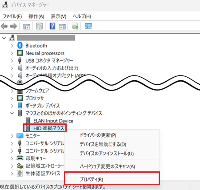Expand the Neural processors node
This screenshot has width=200, height=190.
[12, 53]
